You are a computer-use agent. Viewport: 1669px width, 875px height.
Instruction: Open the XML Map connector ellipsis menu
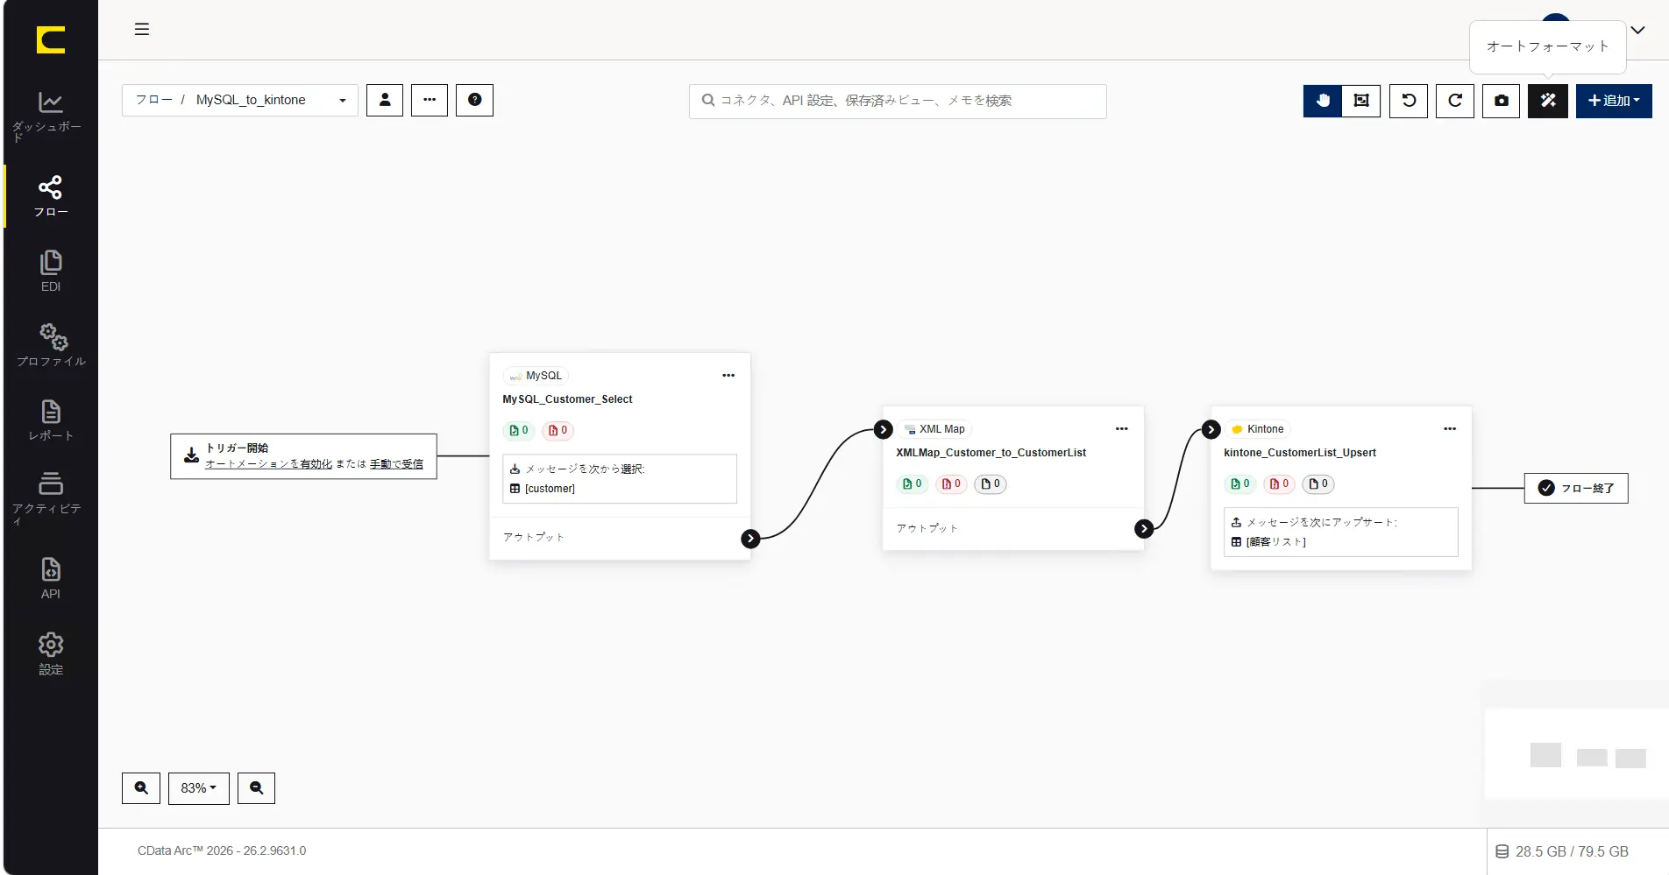1122,429
